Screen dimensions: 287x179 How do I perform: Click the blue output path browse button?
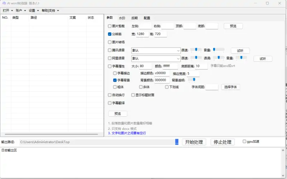(x=177, y=142)
